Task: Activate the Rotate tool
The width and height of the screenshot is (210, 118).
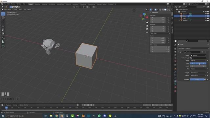Action: pos(3,26)
